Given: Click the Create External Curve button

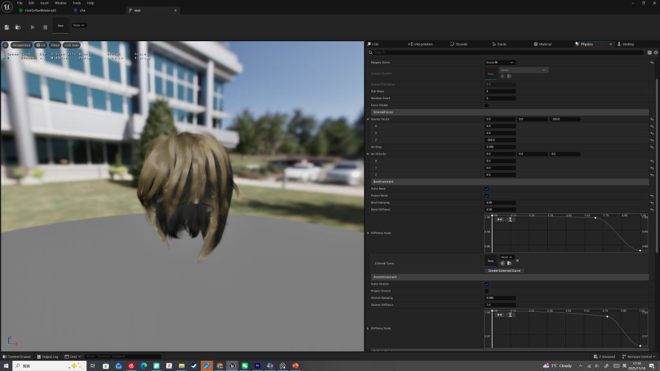Looking at the screenshot, I should tap(504, 271).
